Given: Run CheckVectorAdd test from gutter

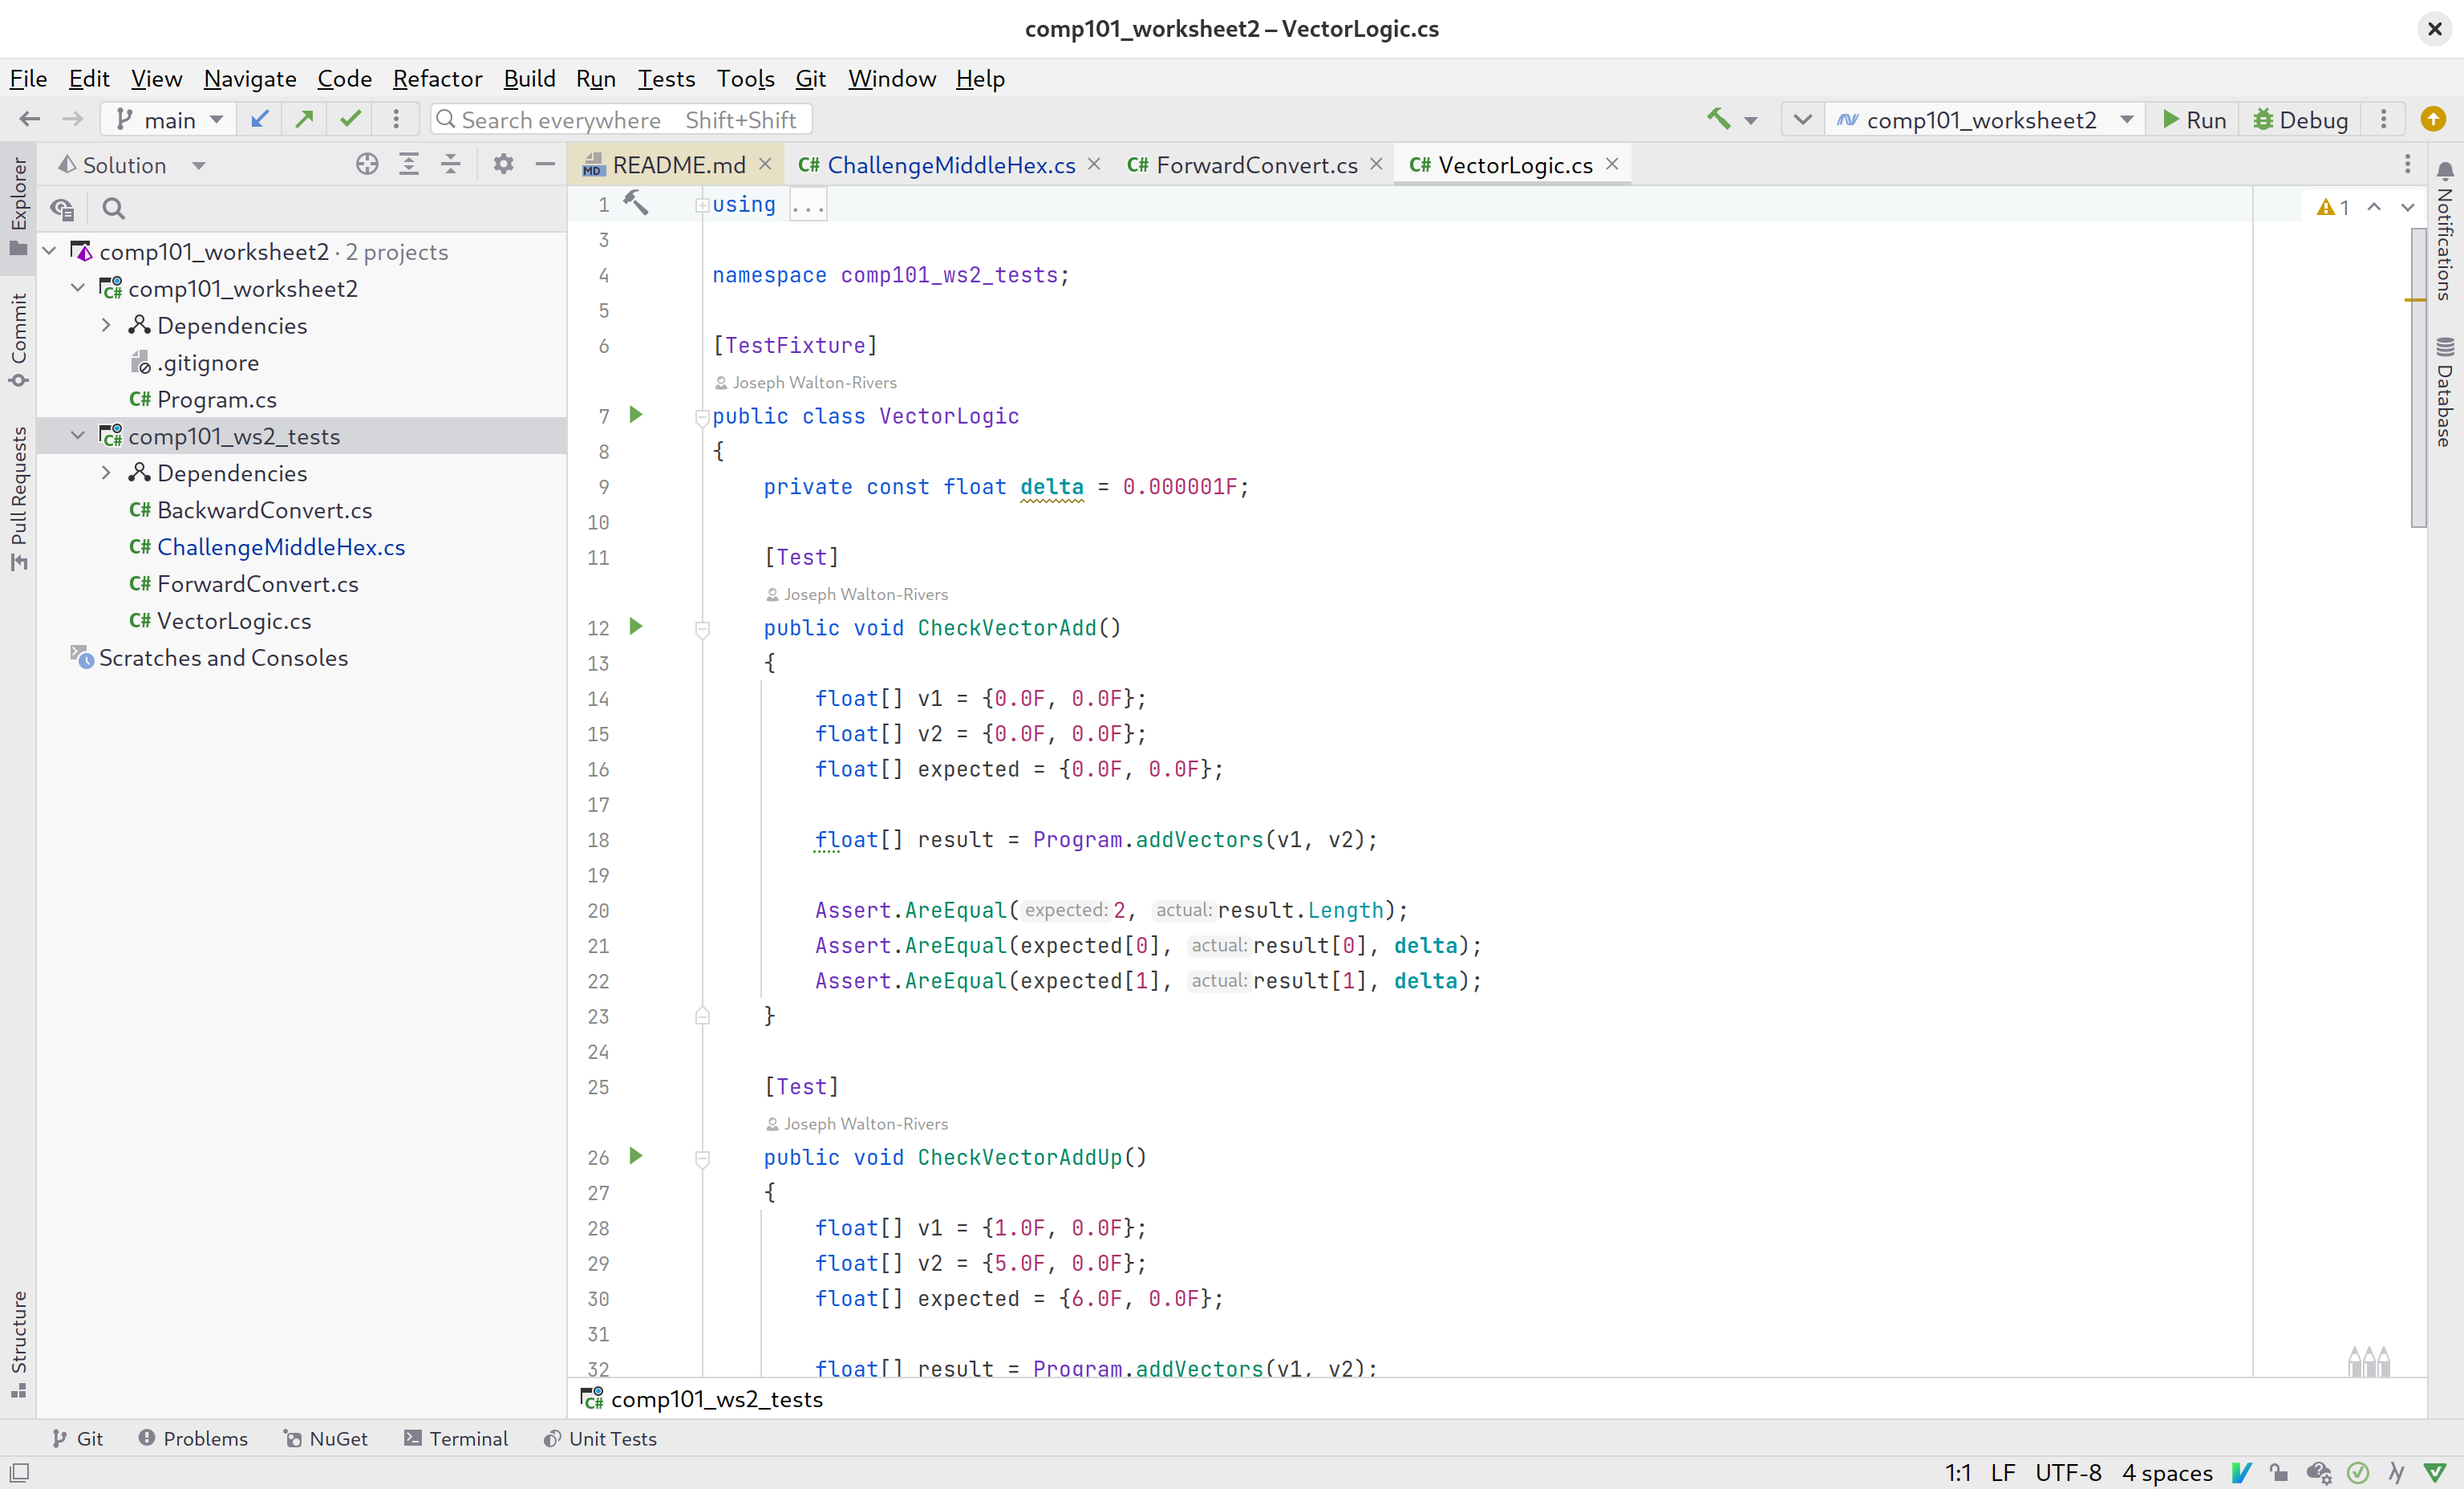Looking at the screenshot, I should pos(636,627).
